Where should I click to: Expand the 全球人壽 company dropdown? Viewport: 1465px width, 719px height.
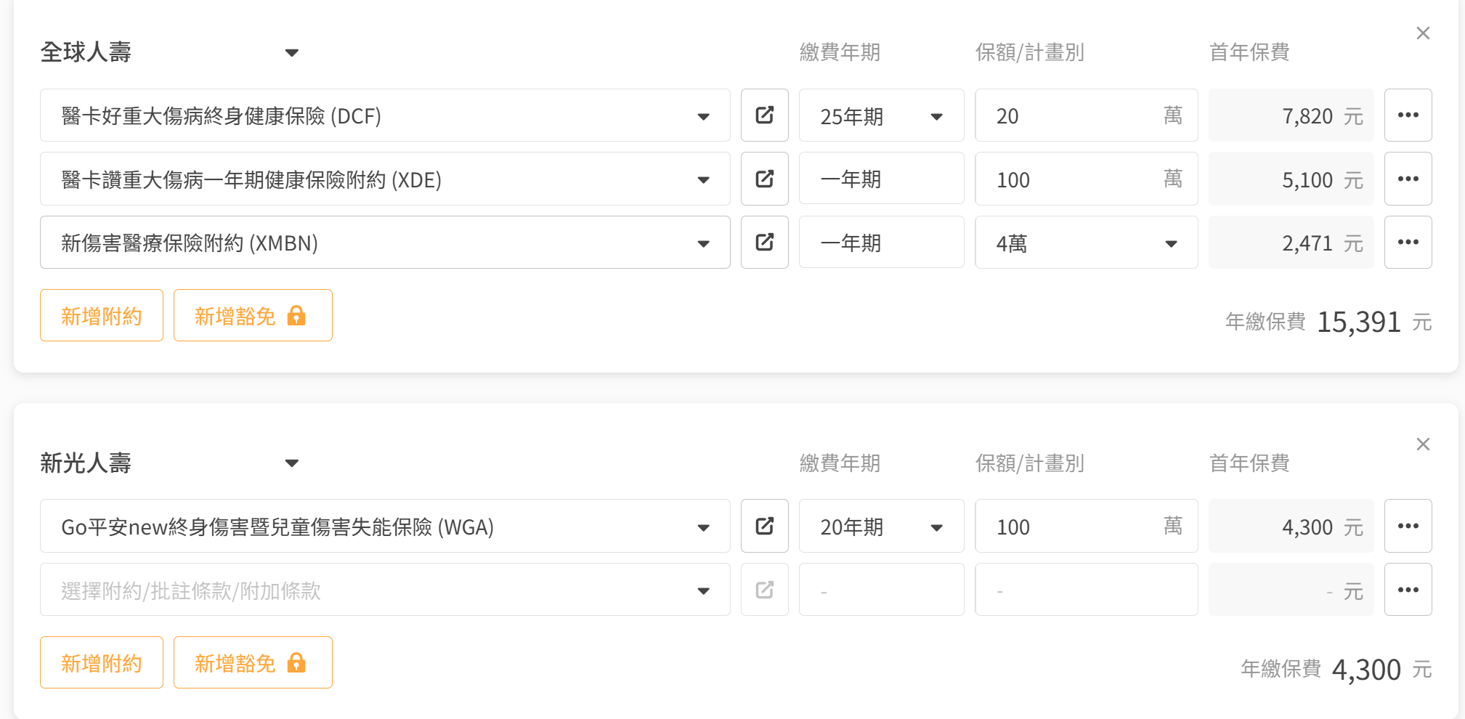[x=291, y=52]
